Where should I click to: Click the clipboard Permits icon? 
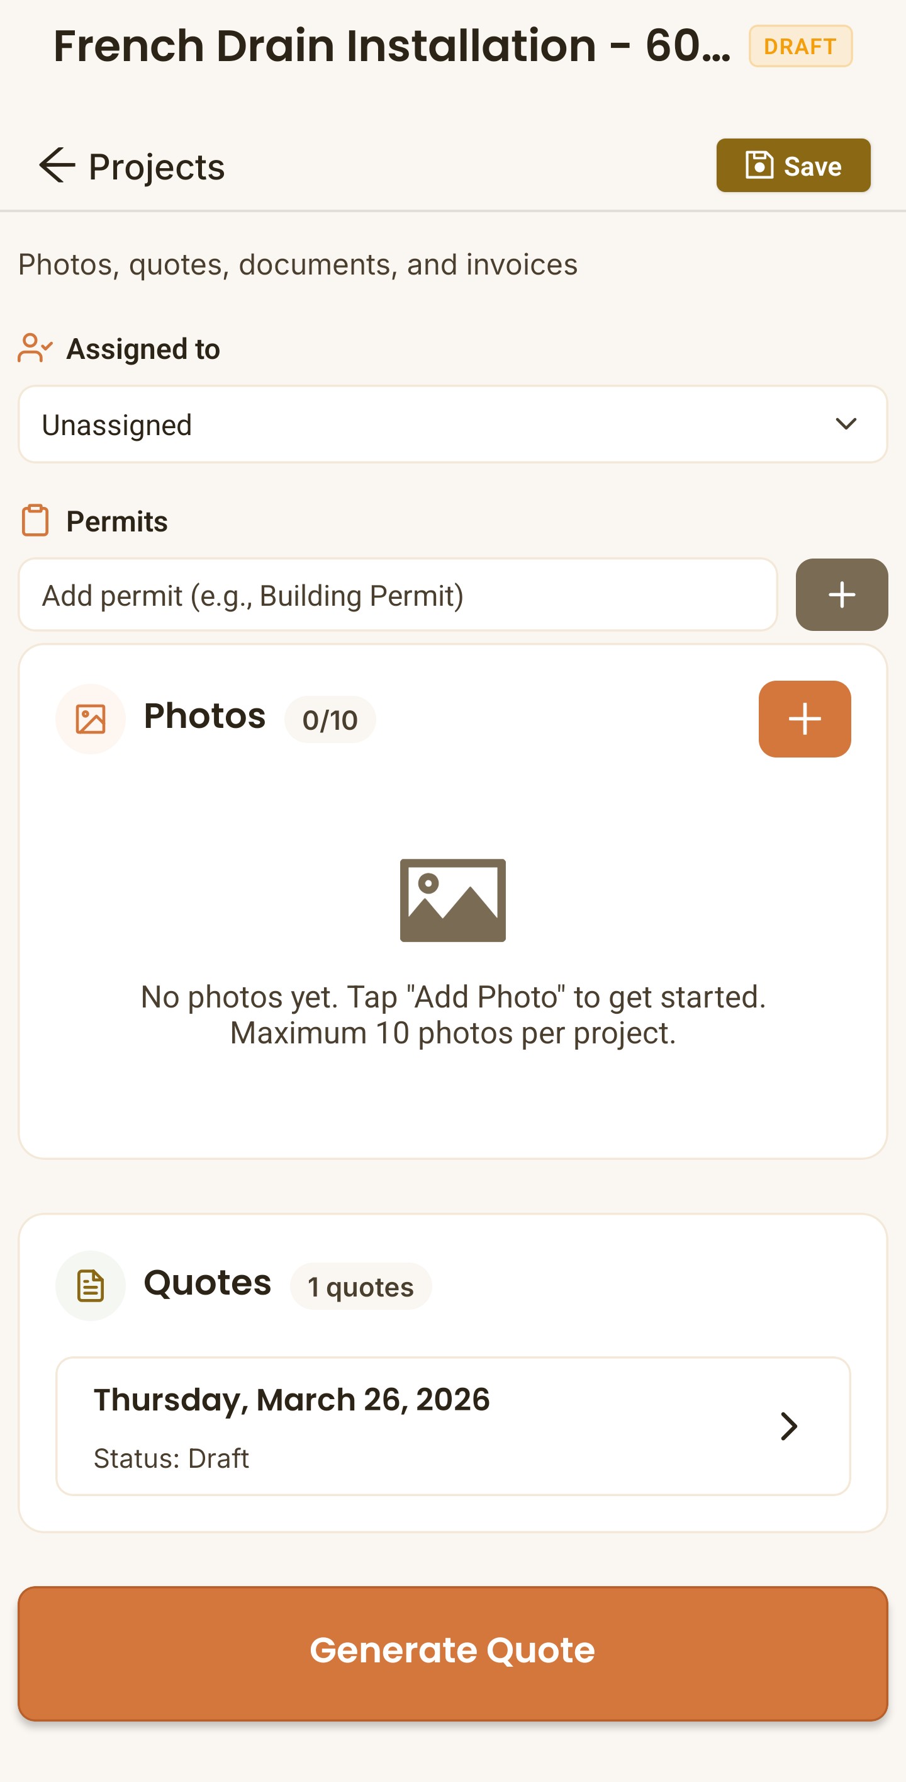click(33, 521)
